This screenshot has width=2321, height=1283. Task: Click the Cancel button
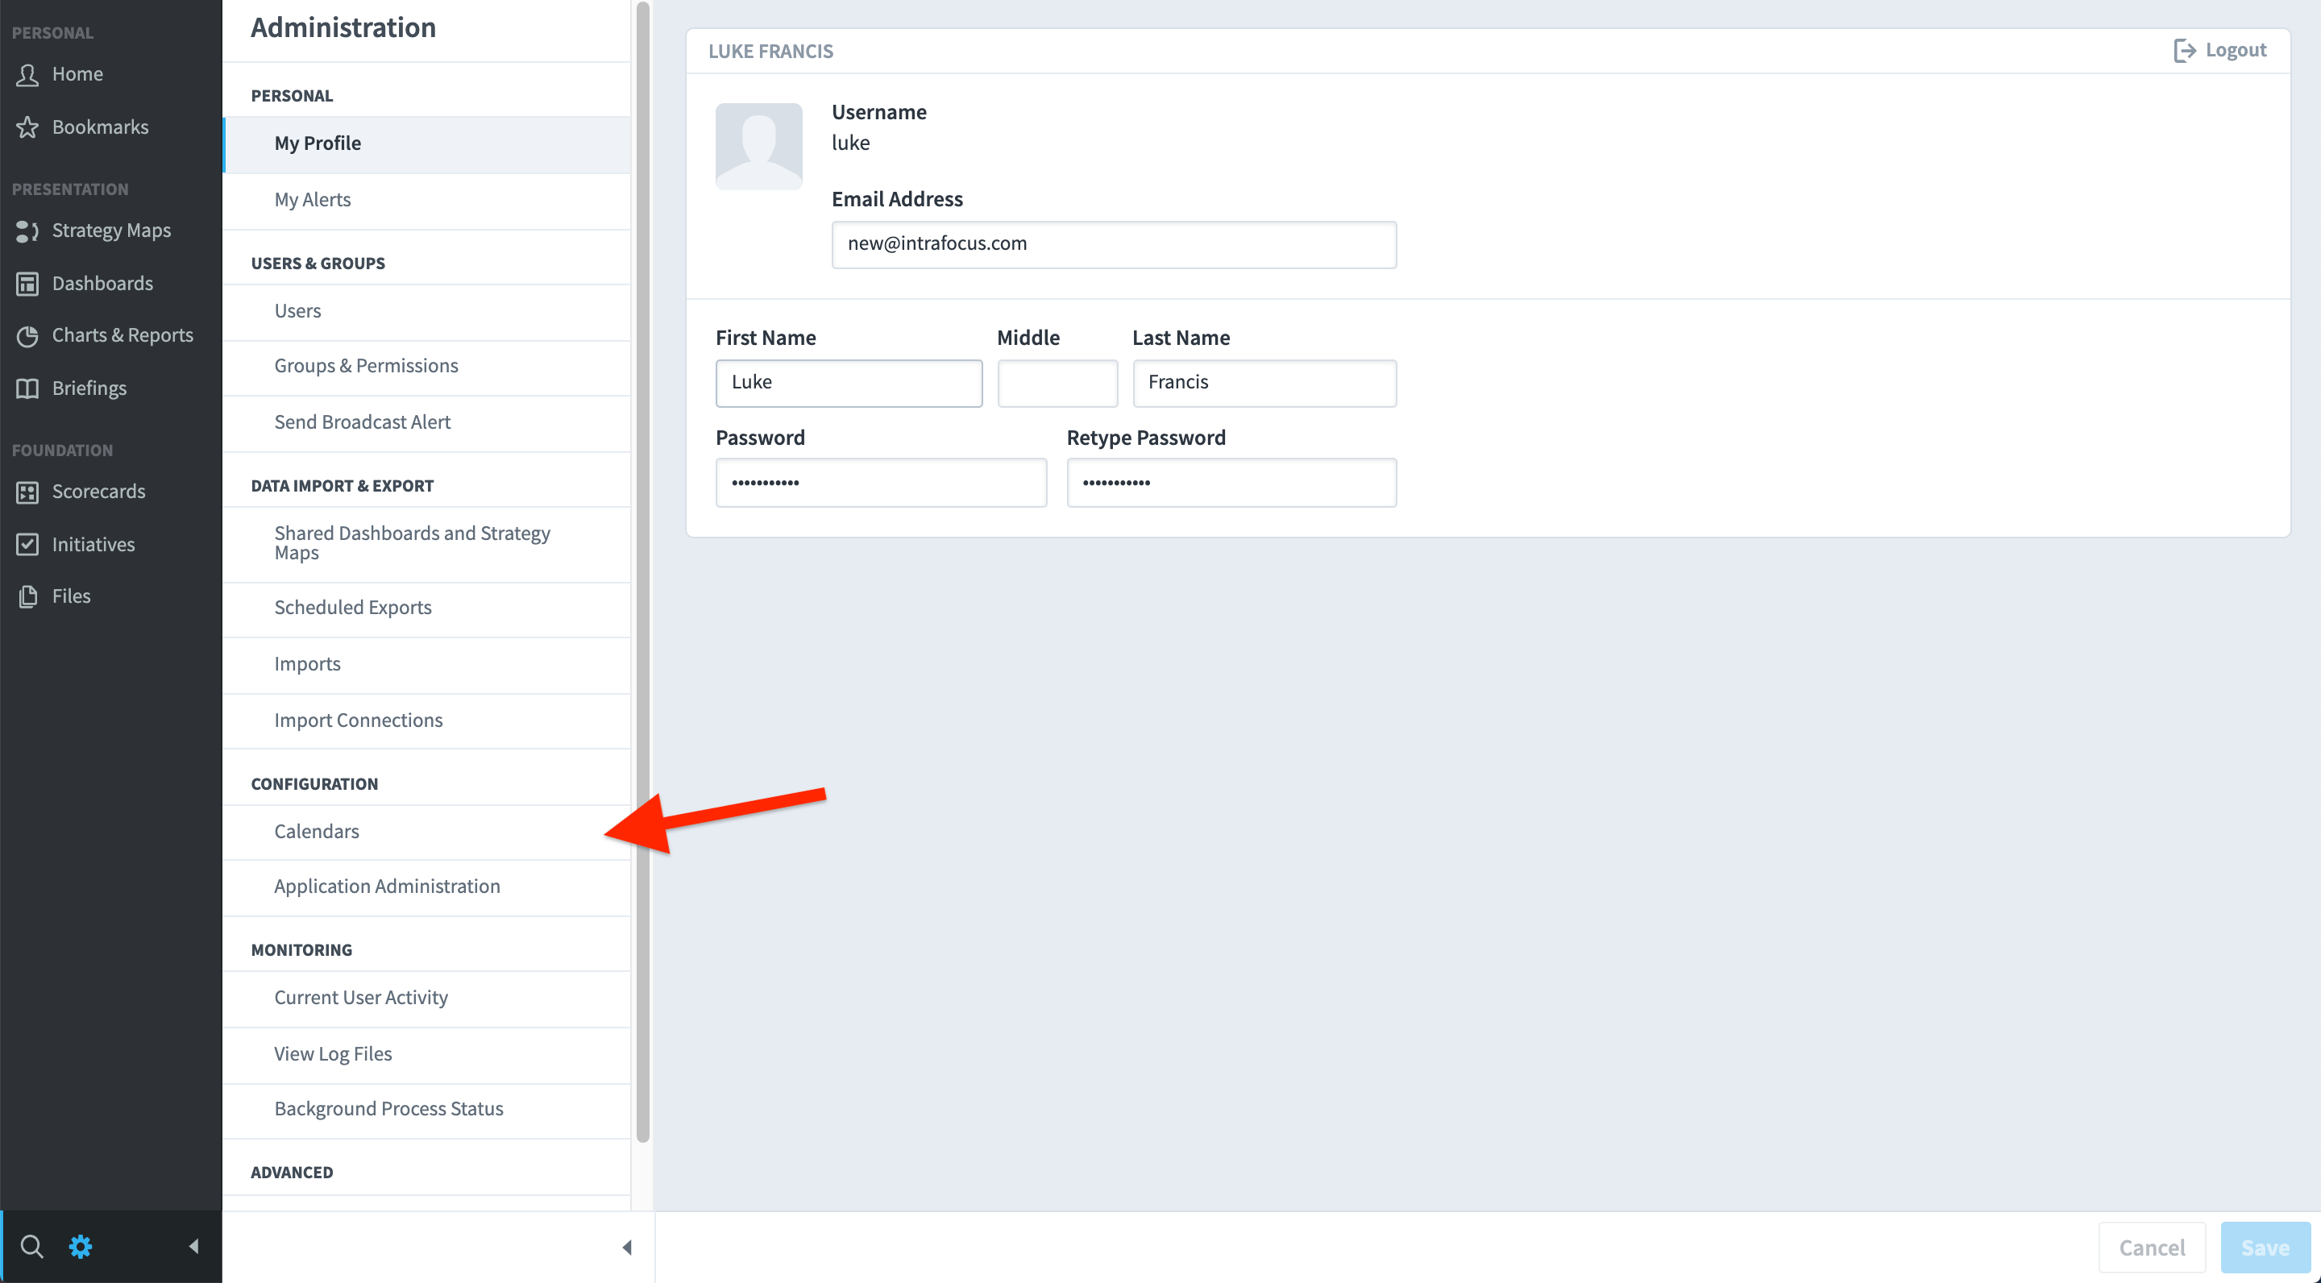click(2152, 1248)
